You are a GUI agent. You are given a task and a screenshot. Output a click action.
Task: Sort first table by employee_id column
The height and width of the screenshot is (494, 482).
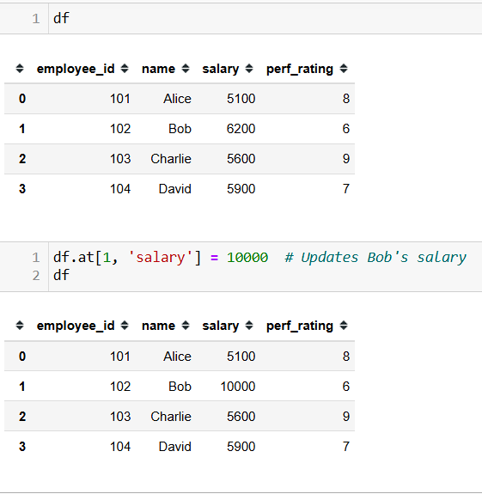point(125,69)
